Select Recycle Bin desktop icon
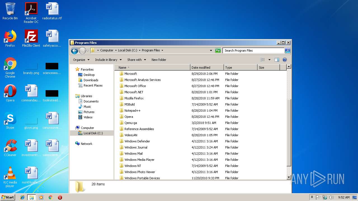358x201 pixels. point(10,11)
